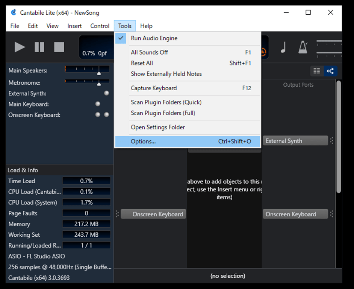Click Memory value 217.2 MB

[x=86, y=224]
